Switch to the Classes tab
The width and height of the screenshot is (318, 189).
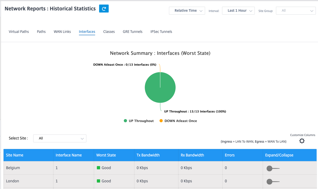click(109, 31)
